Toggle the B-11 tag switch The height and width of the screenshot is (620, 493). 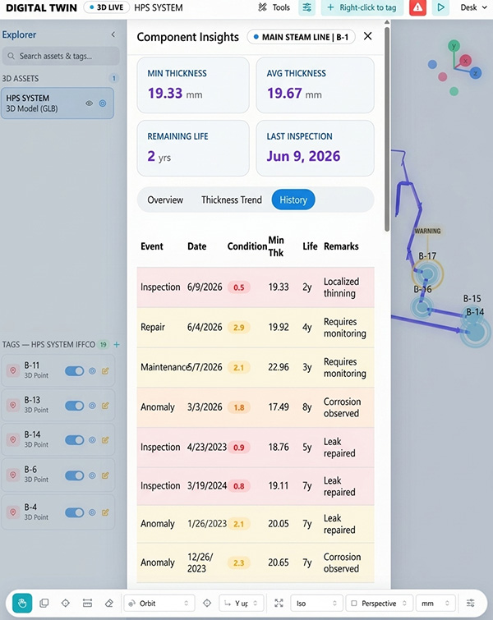point(75,371)
